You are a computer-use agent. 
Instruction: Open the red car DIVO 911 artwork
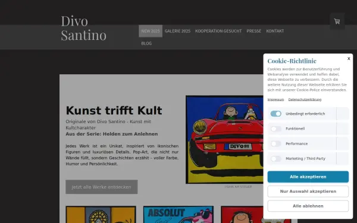coord(224,140)
